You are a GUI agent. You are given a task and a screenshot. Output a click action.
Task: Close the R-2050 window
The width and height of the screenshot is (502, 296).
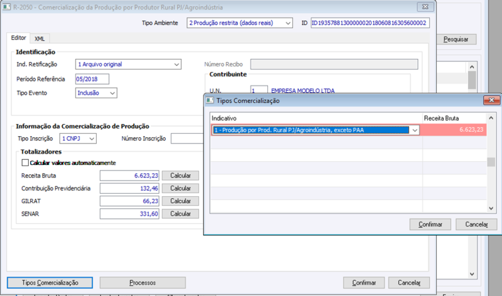(425, 7)
